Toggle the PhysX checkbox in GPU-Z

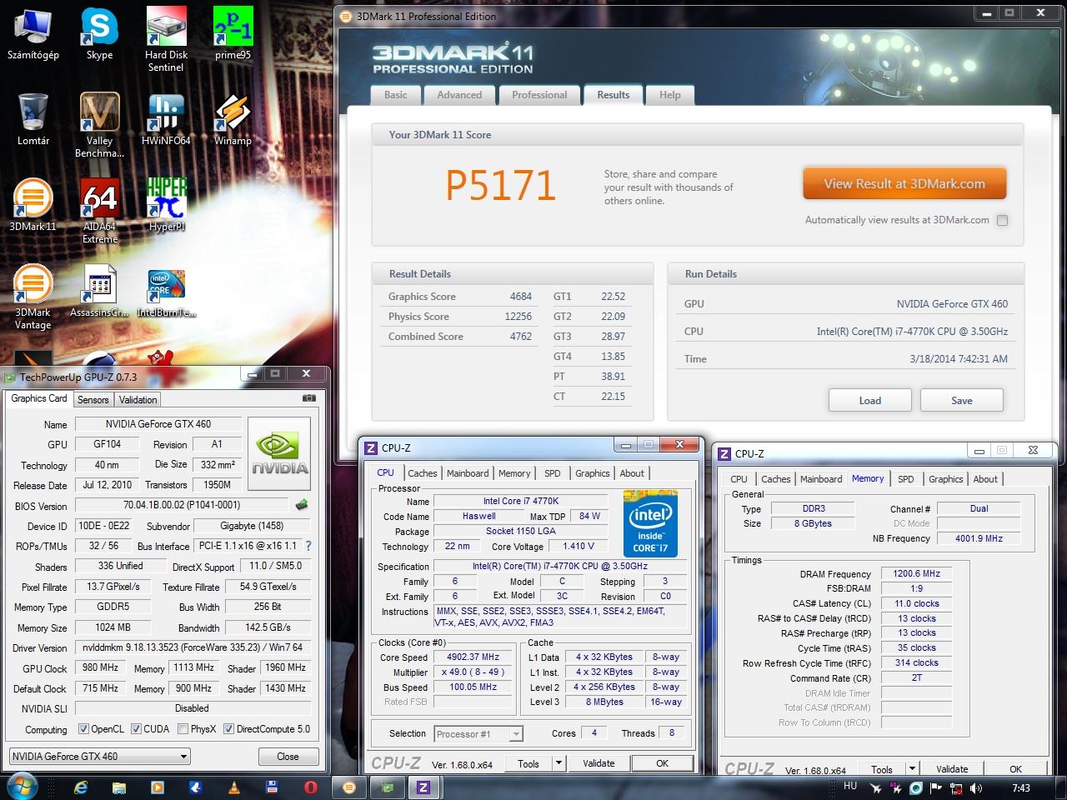click(x=183, y=729)
